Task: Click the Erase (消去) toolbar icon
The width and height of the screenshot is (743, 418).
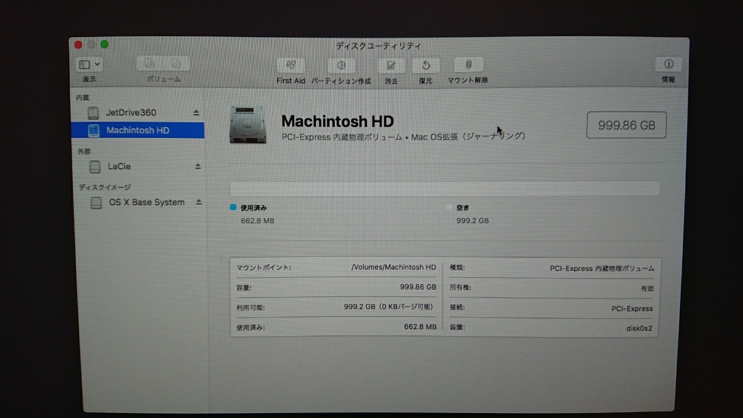Action: coord(391,65)
